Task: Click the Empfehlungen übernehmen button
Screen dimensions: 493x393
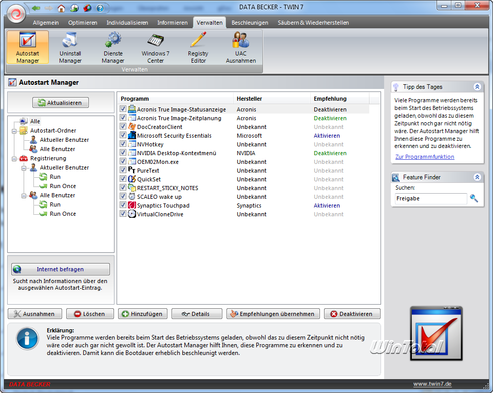Action: pyautogui.click(x=273, y=314)
